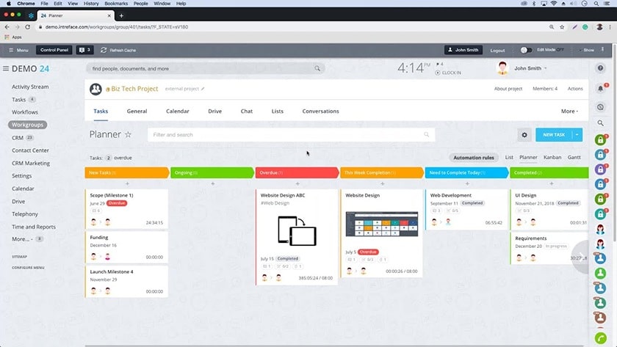Click the magnifier icon in right sidebar
This screenshot has width=617, height=347.
coord(601,123)
